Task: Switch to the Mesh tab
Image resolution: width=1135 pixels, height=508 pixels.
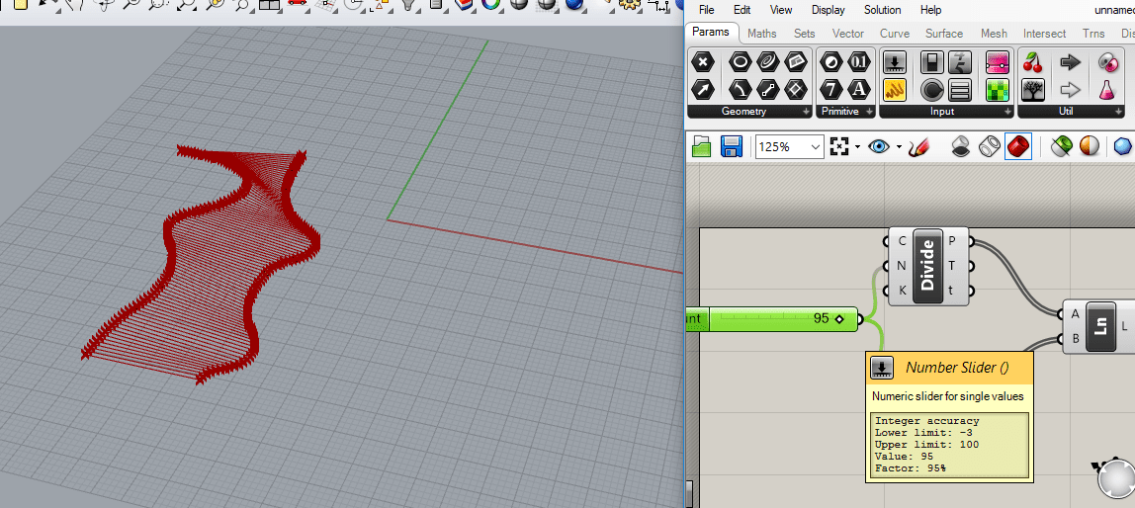Action: coord(994,34)
